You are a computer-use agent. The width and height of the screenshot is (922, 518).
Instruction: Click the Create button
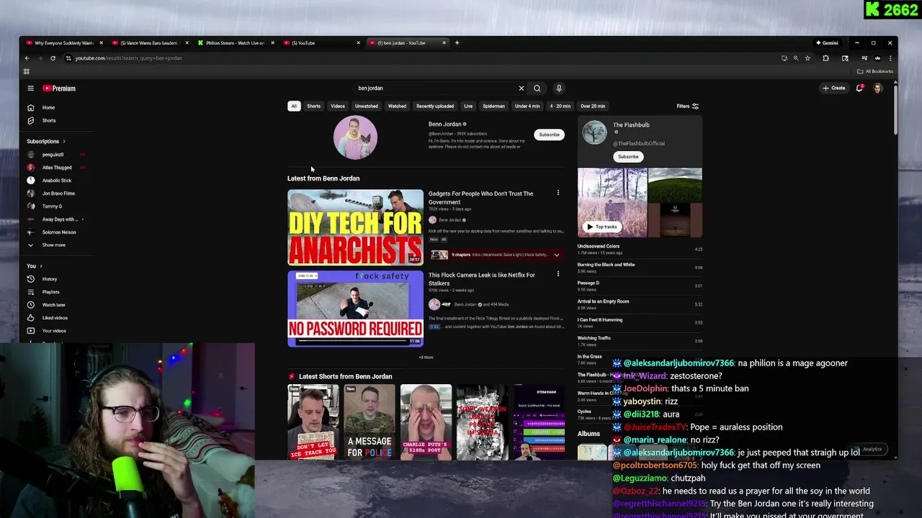click(834, 88)
